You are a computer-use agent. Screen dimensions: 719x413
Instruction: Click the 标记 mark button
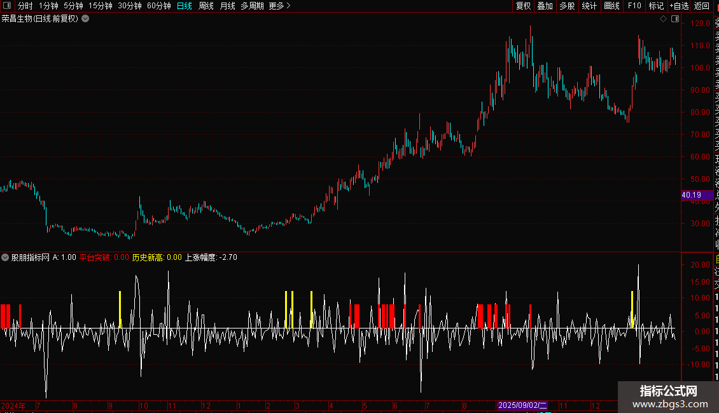pyautogui.click(x=656, y=6)
